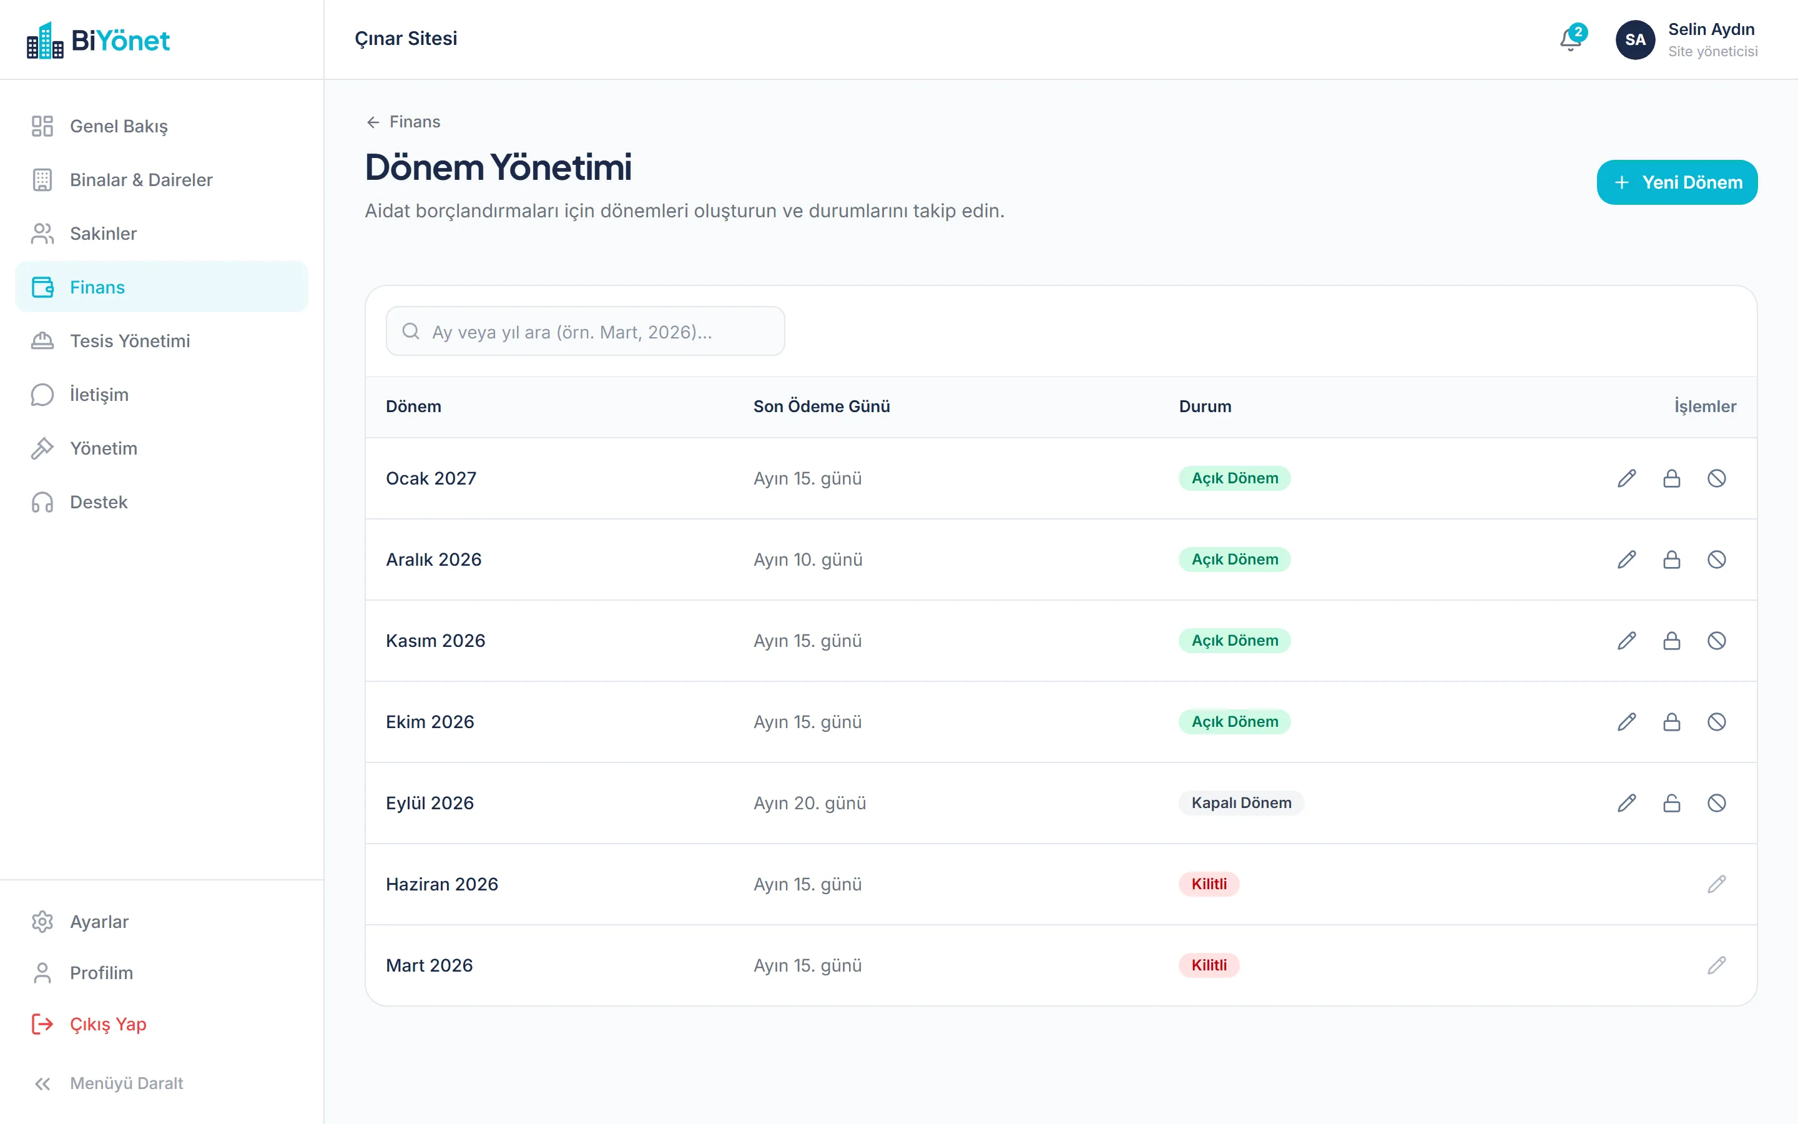Open the İletişim section
This screenshot has width=1798, height=1124.
pyautogui.click(x=161, y=394)
